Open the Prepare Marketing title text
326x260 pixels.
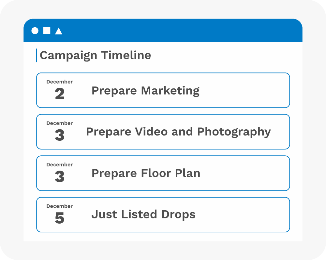pyautogui.click(x=145, y=90)
